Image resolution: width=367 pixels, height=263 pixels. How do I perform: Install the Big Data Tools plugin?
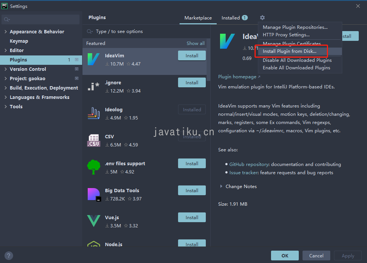pyautogui.click(x=192, y=190)
